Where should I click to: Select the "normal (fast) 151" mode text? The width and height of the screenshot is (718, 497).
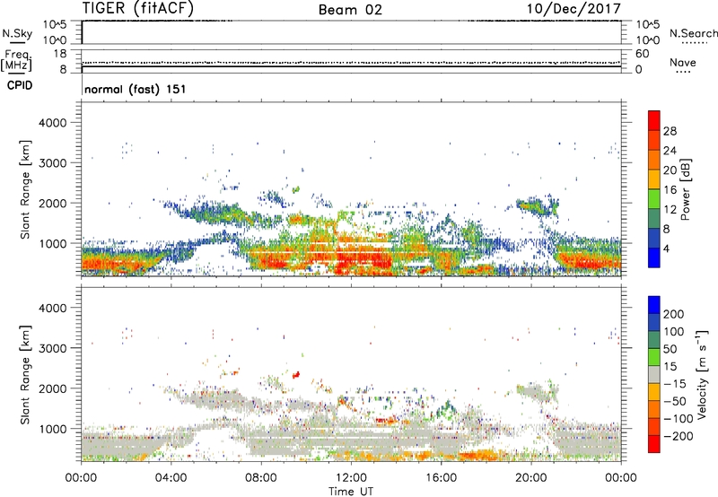[136, 89]
